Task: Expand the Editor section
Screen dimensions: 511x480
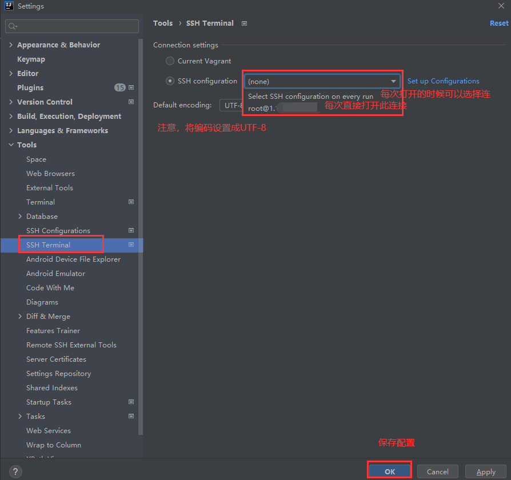Action: click(11, 73)
